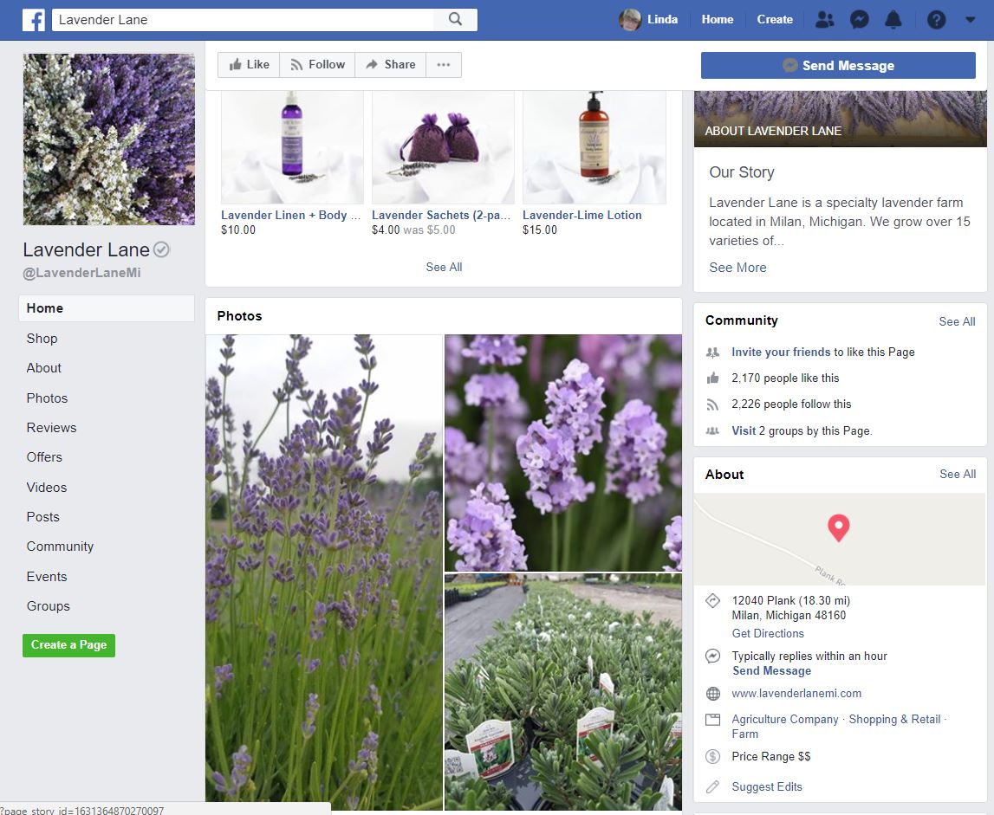Click the Facebook logo icon

coord(34,20)
